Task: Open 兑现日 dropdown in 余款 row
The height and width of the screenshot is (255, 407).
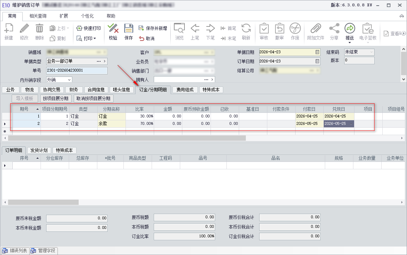Action: point(351,124)
